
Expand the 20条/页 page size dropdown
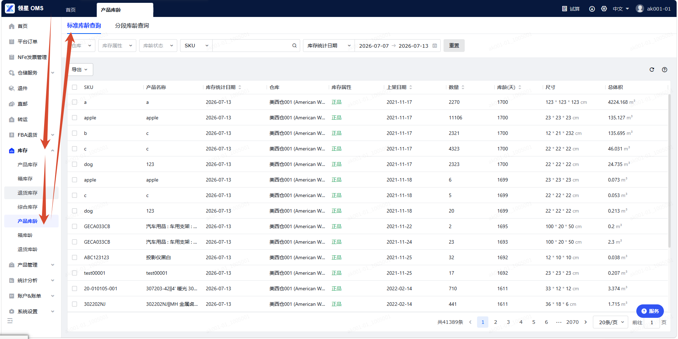pyautogui.click(x=611, y=322)
